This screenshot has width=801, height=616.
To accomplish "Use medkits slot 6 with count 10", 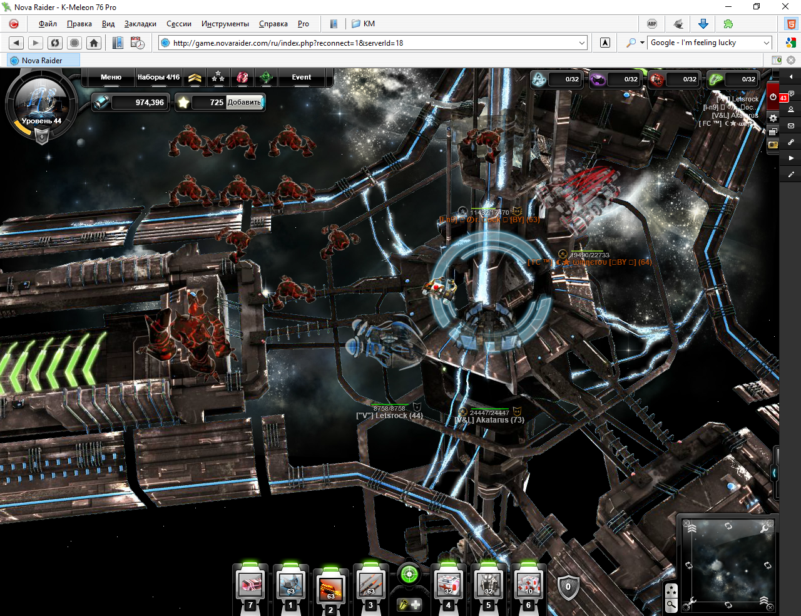I will (529, 586).
